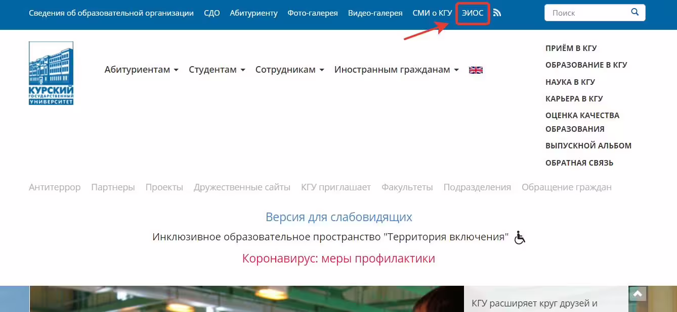Open Дружественные сайты

click(x=242, y=187)
